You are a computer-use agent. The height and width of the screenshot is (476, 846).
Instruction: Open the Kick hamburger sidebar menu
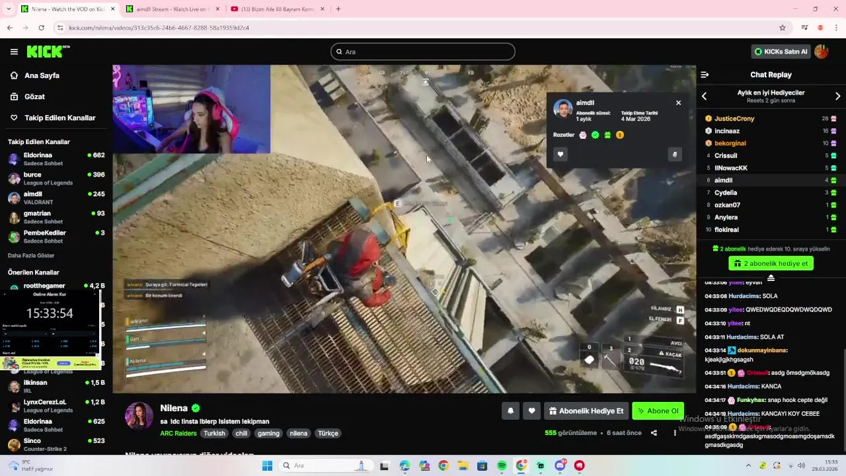click(x=14, y=52)
